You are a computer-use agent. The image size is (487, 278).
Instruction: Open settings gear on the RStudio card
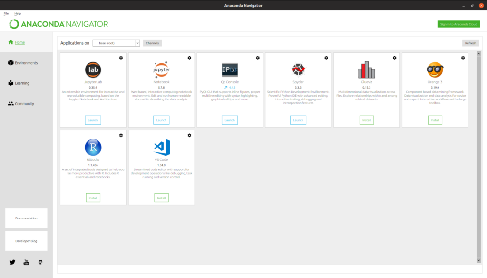[x=121, y=135]
